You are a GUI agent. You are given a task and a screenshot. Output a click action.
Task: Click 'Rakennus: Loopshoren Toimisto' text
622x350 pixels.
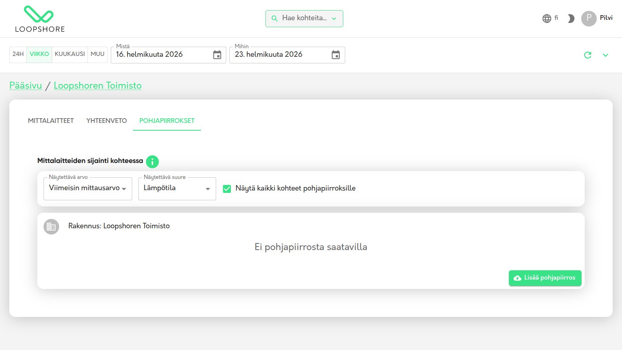click(x=119, y=226)
